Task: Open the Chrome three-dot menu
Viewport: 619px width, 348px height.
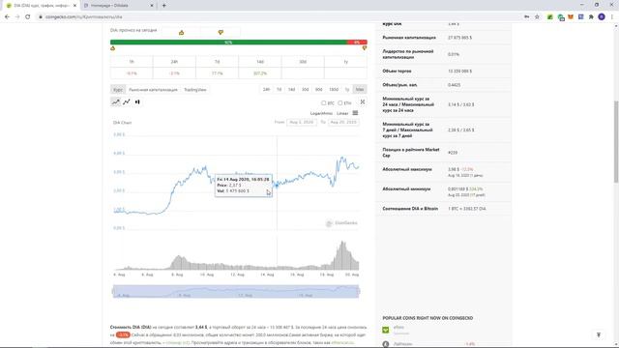Action: click(x=612, y=17)
